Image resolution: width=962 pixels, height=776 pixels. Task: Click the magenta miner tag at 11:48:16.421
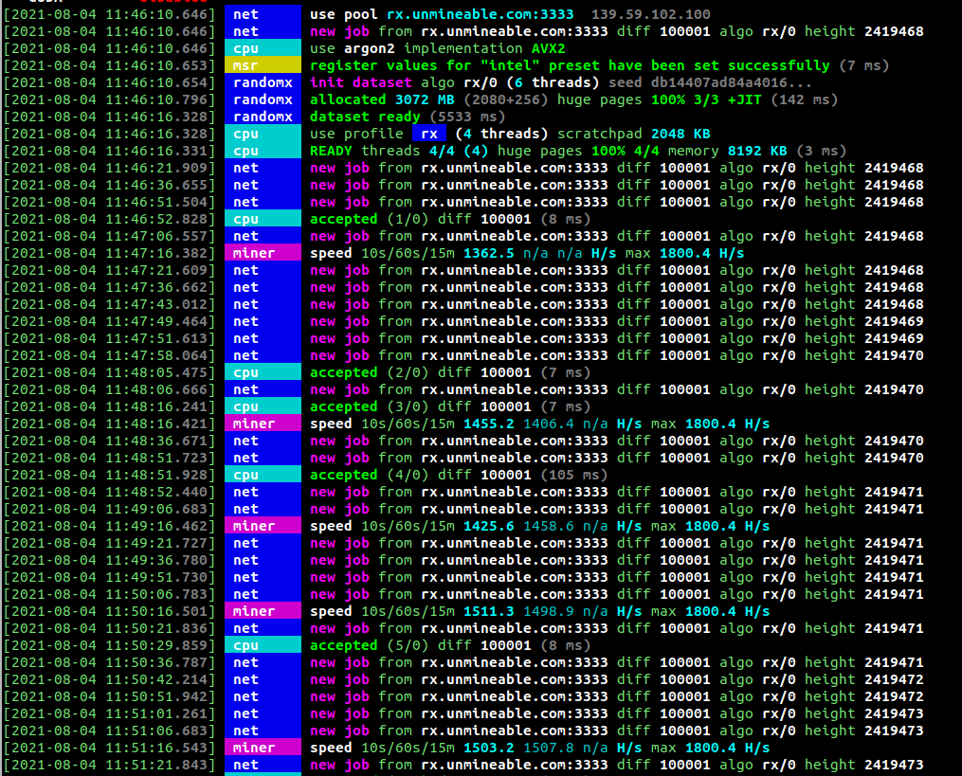click(263, 424)
